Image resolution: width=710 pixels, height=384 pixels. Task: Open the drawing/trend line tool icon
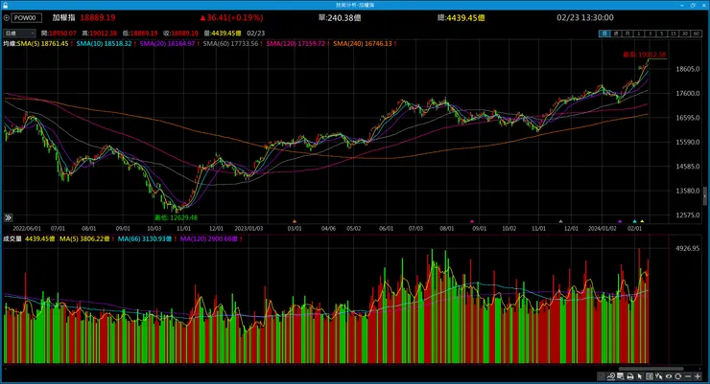coord(611,376)
